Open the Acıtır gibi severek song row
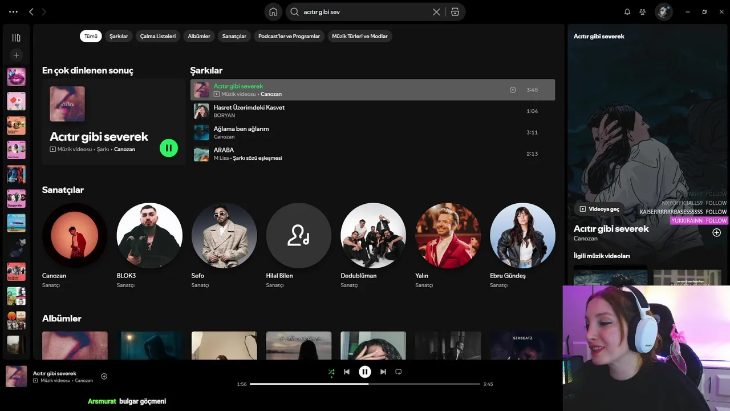The width and height of the screenshot is (730, 411). coord(372,90)
